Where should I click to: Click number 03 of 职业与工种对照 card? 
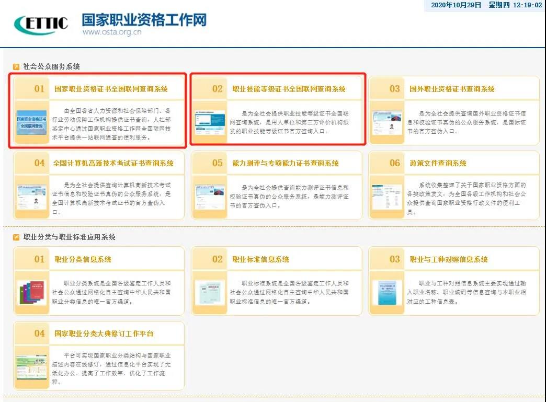(394, 259)
